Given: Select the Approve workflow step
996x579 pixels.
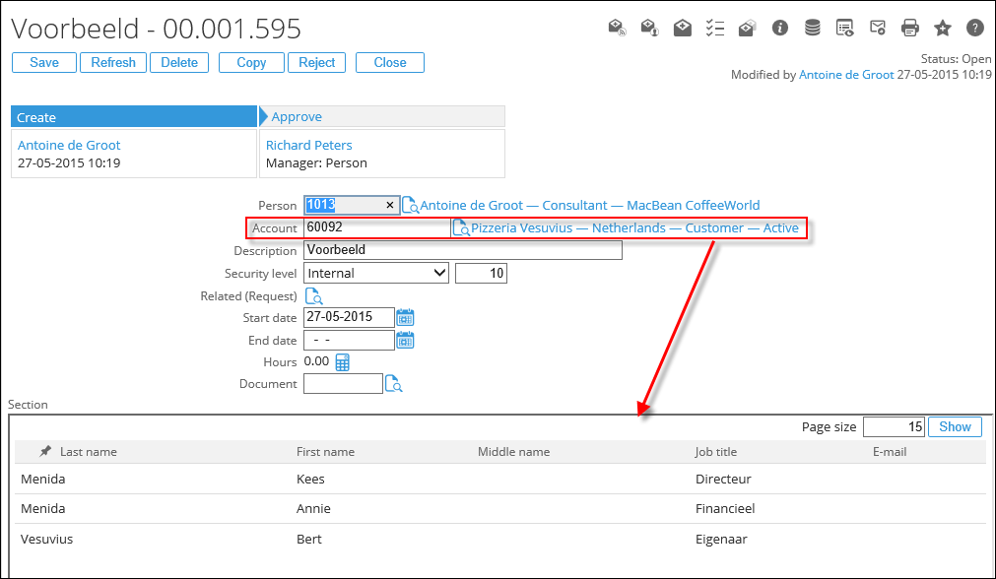Looking at the screenshot, I should pos(297,117).
